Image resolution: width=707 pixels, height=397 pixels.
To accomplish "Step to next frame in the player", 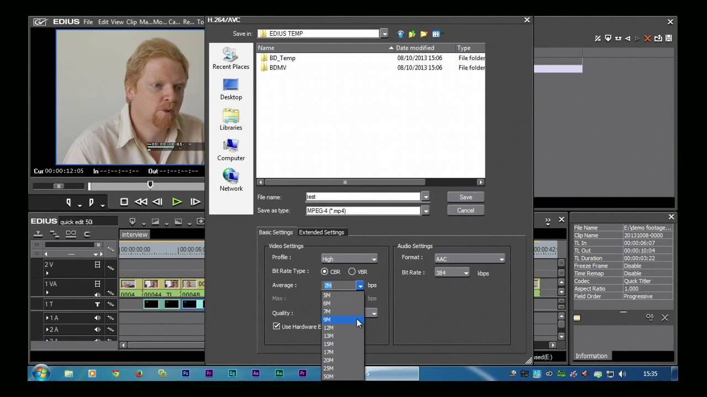I will tap(195, 202).
